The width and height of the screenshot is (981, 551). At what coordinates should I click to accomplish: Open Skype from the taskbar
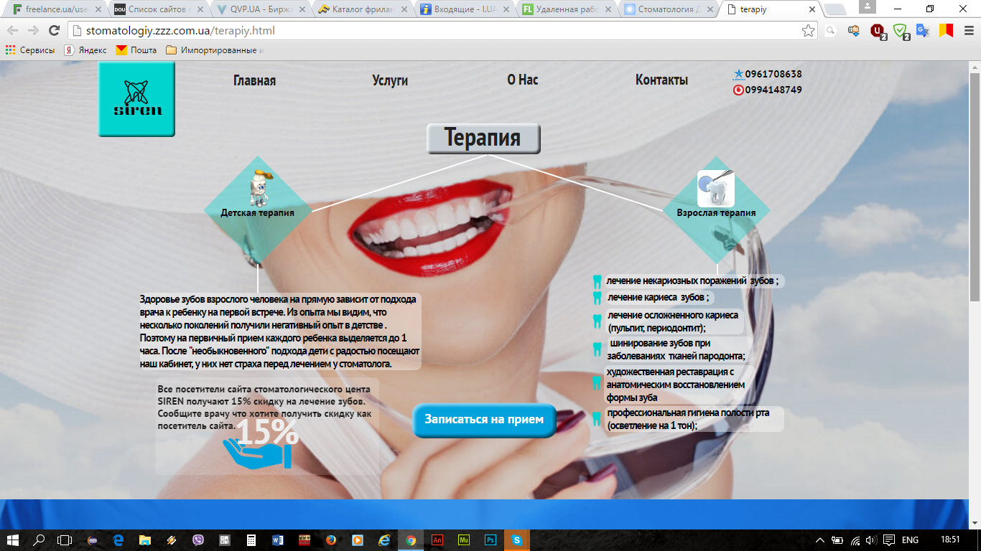(517, 540)
